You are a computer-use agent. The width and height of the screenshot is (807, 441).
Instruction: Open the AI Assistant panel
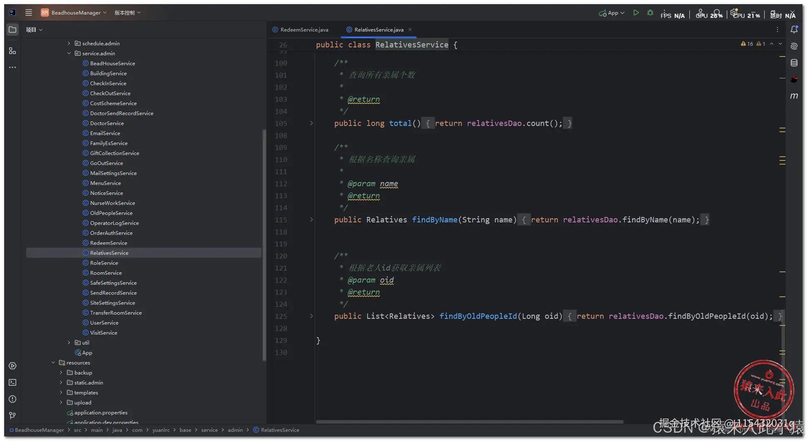794,46
